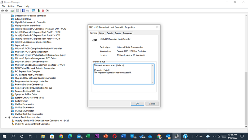Click Cancel in Properties dialog
Screen dimensions: 248x140
(x=152, y=104)
